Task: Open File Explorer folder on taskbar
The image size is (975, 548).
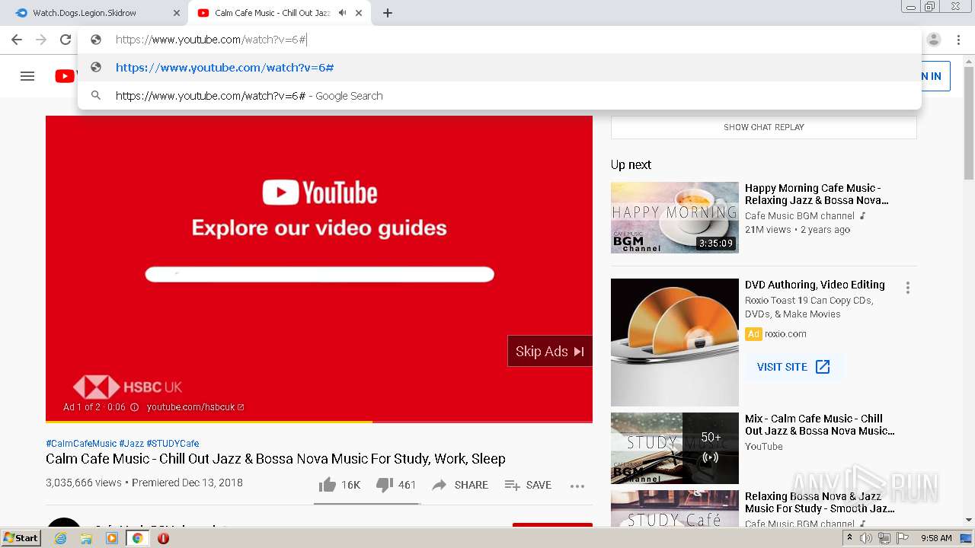Action: click(86, 538)
